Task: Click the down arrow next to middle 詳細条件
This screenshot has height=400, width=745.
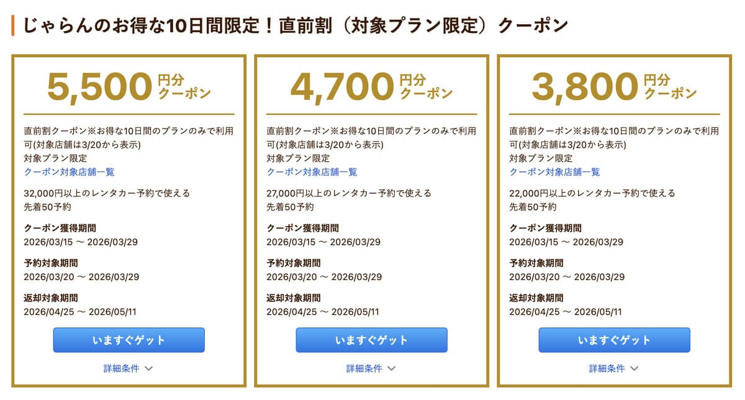Action: point(391,368)
